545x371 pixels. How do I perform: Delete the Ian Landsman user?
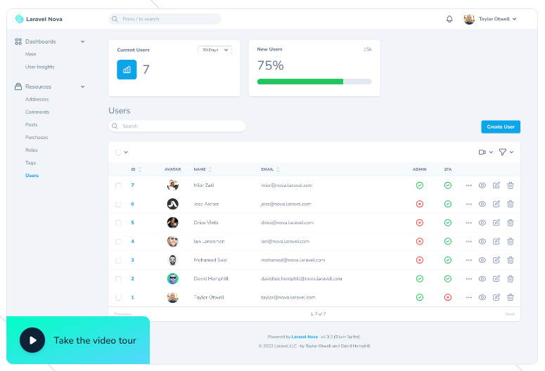[511, 242]
